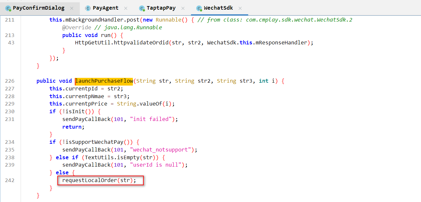Click line number 226 in the gutter
The image size is (421, 202).
click(x=10, y=81)
